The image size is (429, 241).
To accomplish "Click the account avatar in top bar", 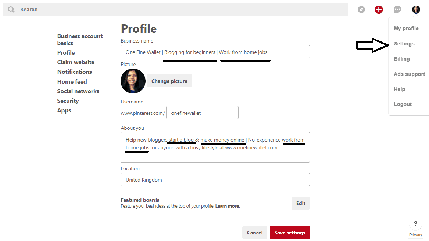I will (x=416, y=10).
